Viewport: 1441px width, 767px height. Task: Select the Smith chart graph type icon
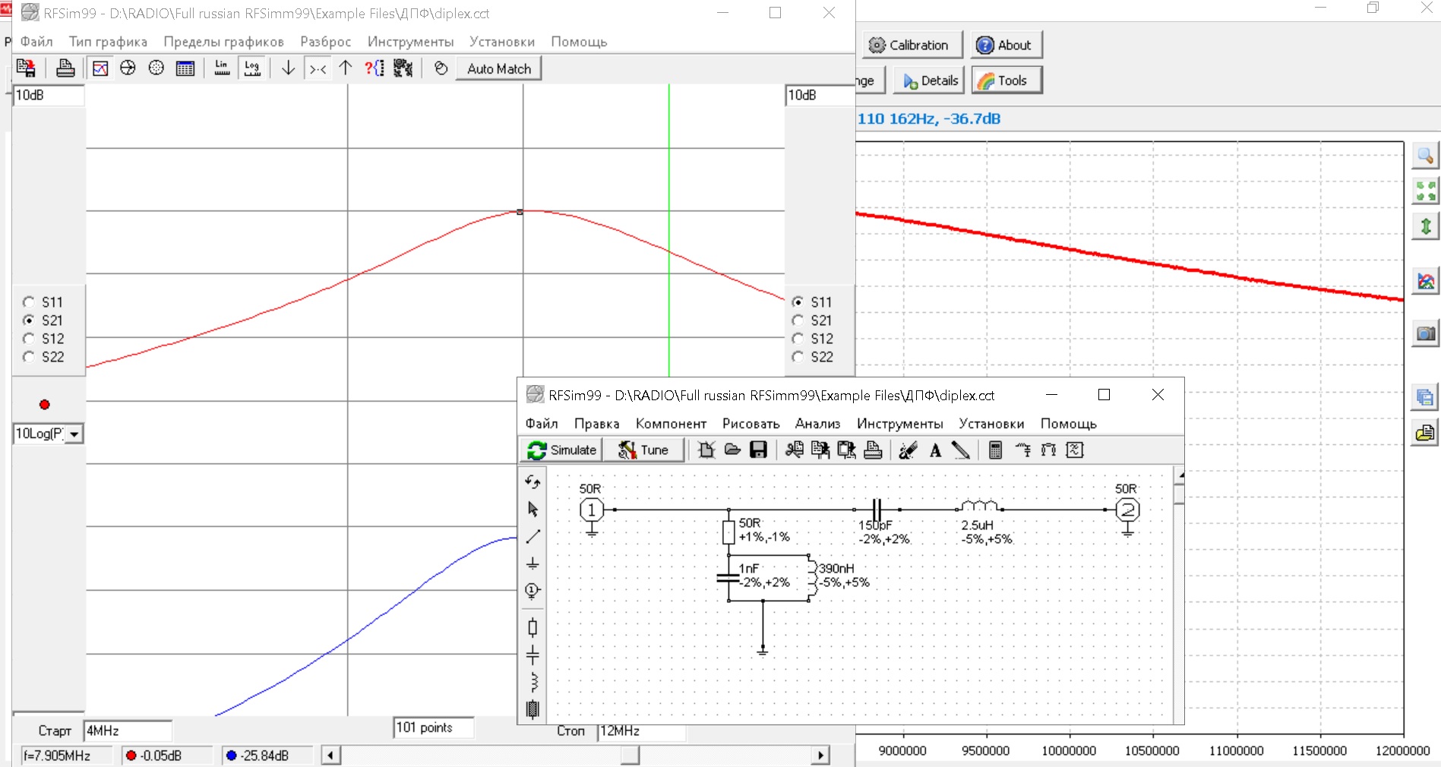(128, 68)
